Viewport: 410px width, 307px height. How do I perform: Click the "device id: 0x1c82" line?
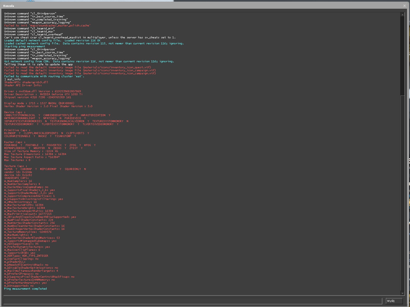tap(18, 175)
